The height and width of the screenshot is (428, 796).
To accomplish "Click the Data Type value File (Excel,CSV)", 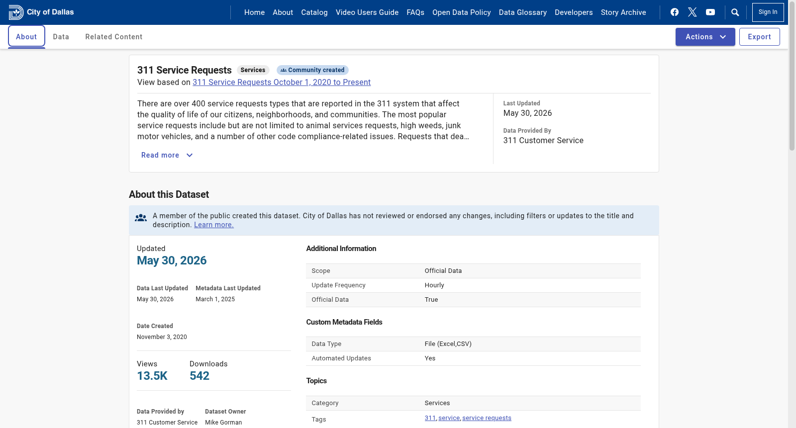I will tap(448, 344).
